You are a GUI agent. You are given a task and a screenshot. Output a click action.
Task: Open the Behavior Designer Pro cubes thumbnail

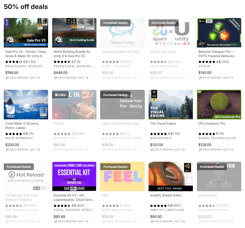point(219,33)
